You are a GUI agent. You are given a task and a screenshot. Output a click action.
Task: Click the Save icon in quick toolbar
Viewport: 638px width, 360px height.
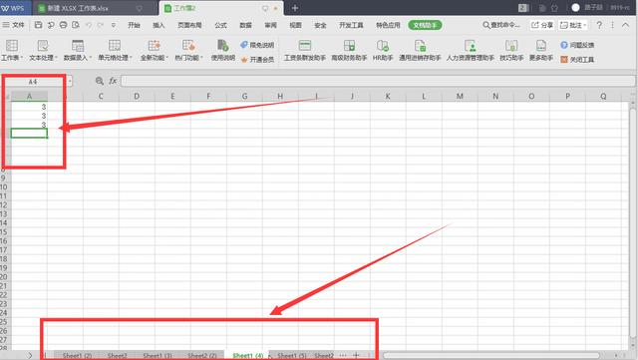[38, 25]
